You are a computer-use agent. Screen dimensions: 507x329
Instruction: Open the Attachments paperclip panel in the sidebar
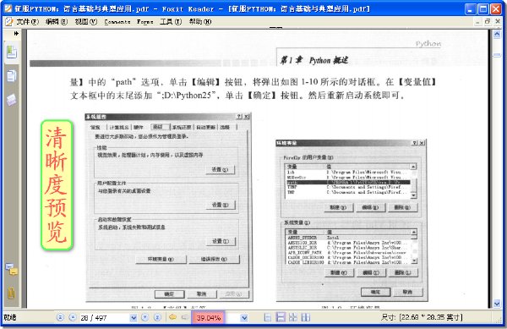(11, 293)
